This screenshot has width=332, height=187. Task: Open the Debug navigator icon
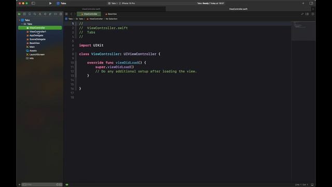tap(50, 14)
